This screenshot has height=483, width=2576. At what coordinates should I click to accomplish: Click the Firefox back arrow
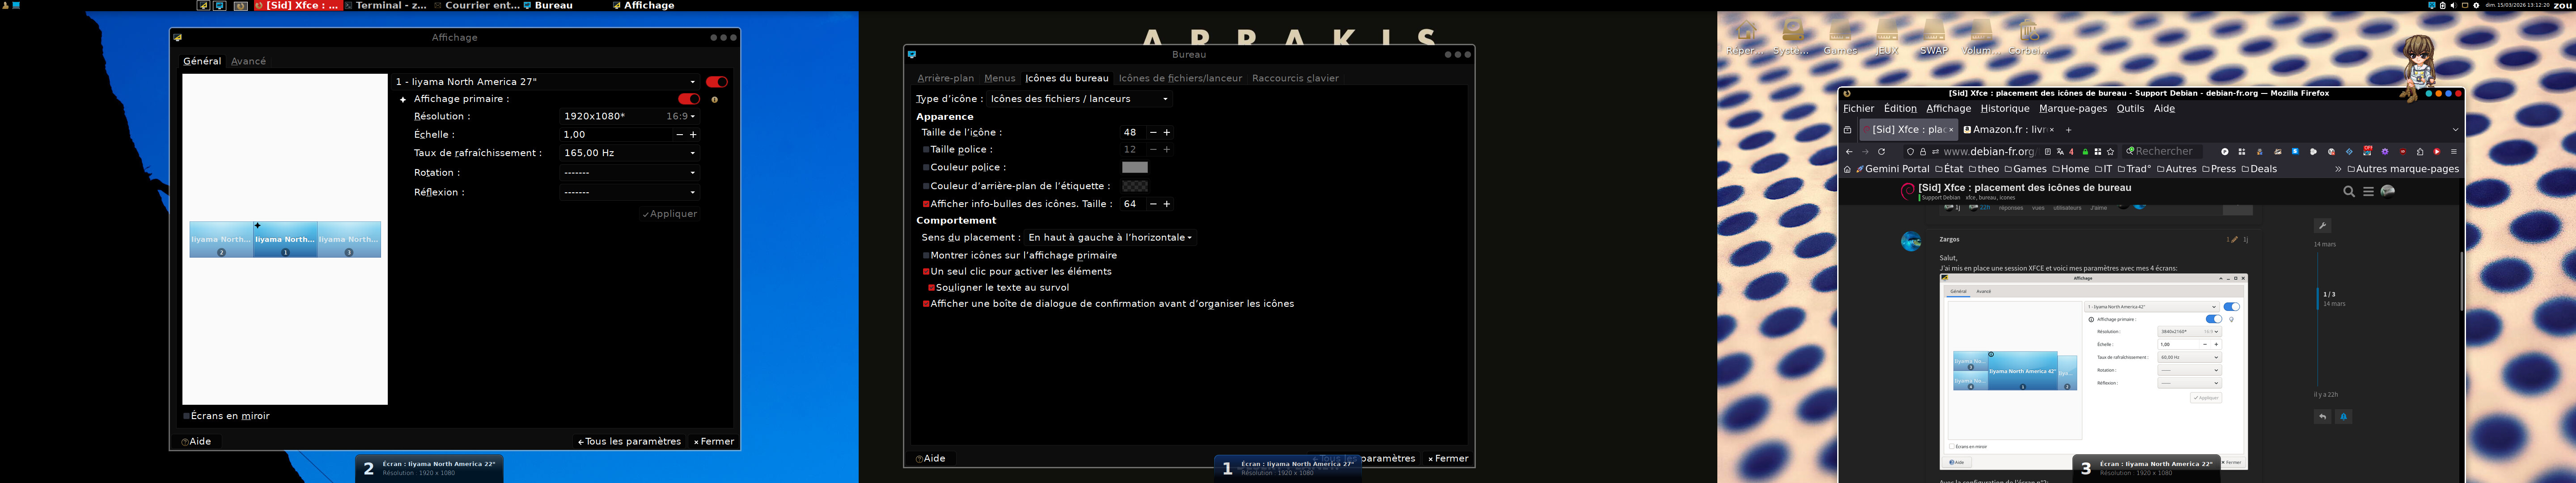(x=1849, y=152)
